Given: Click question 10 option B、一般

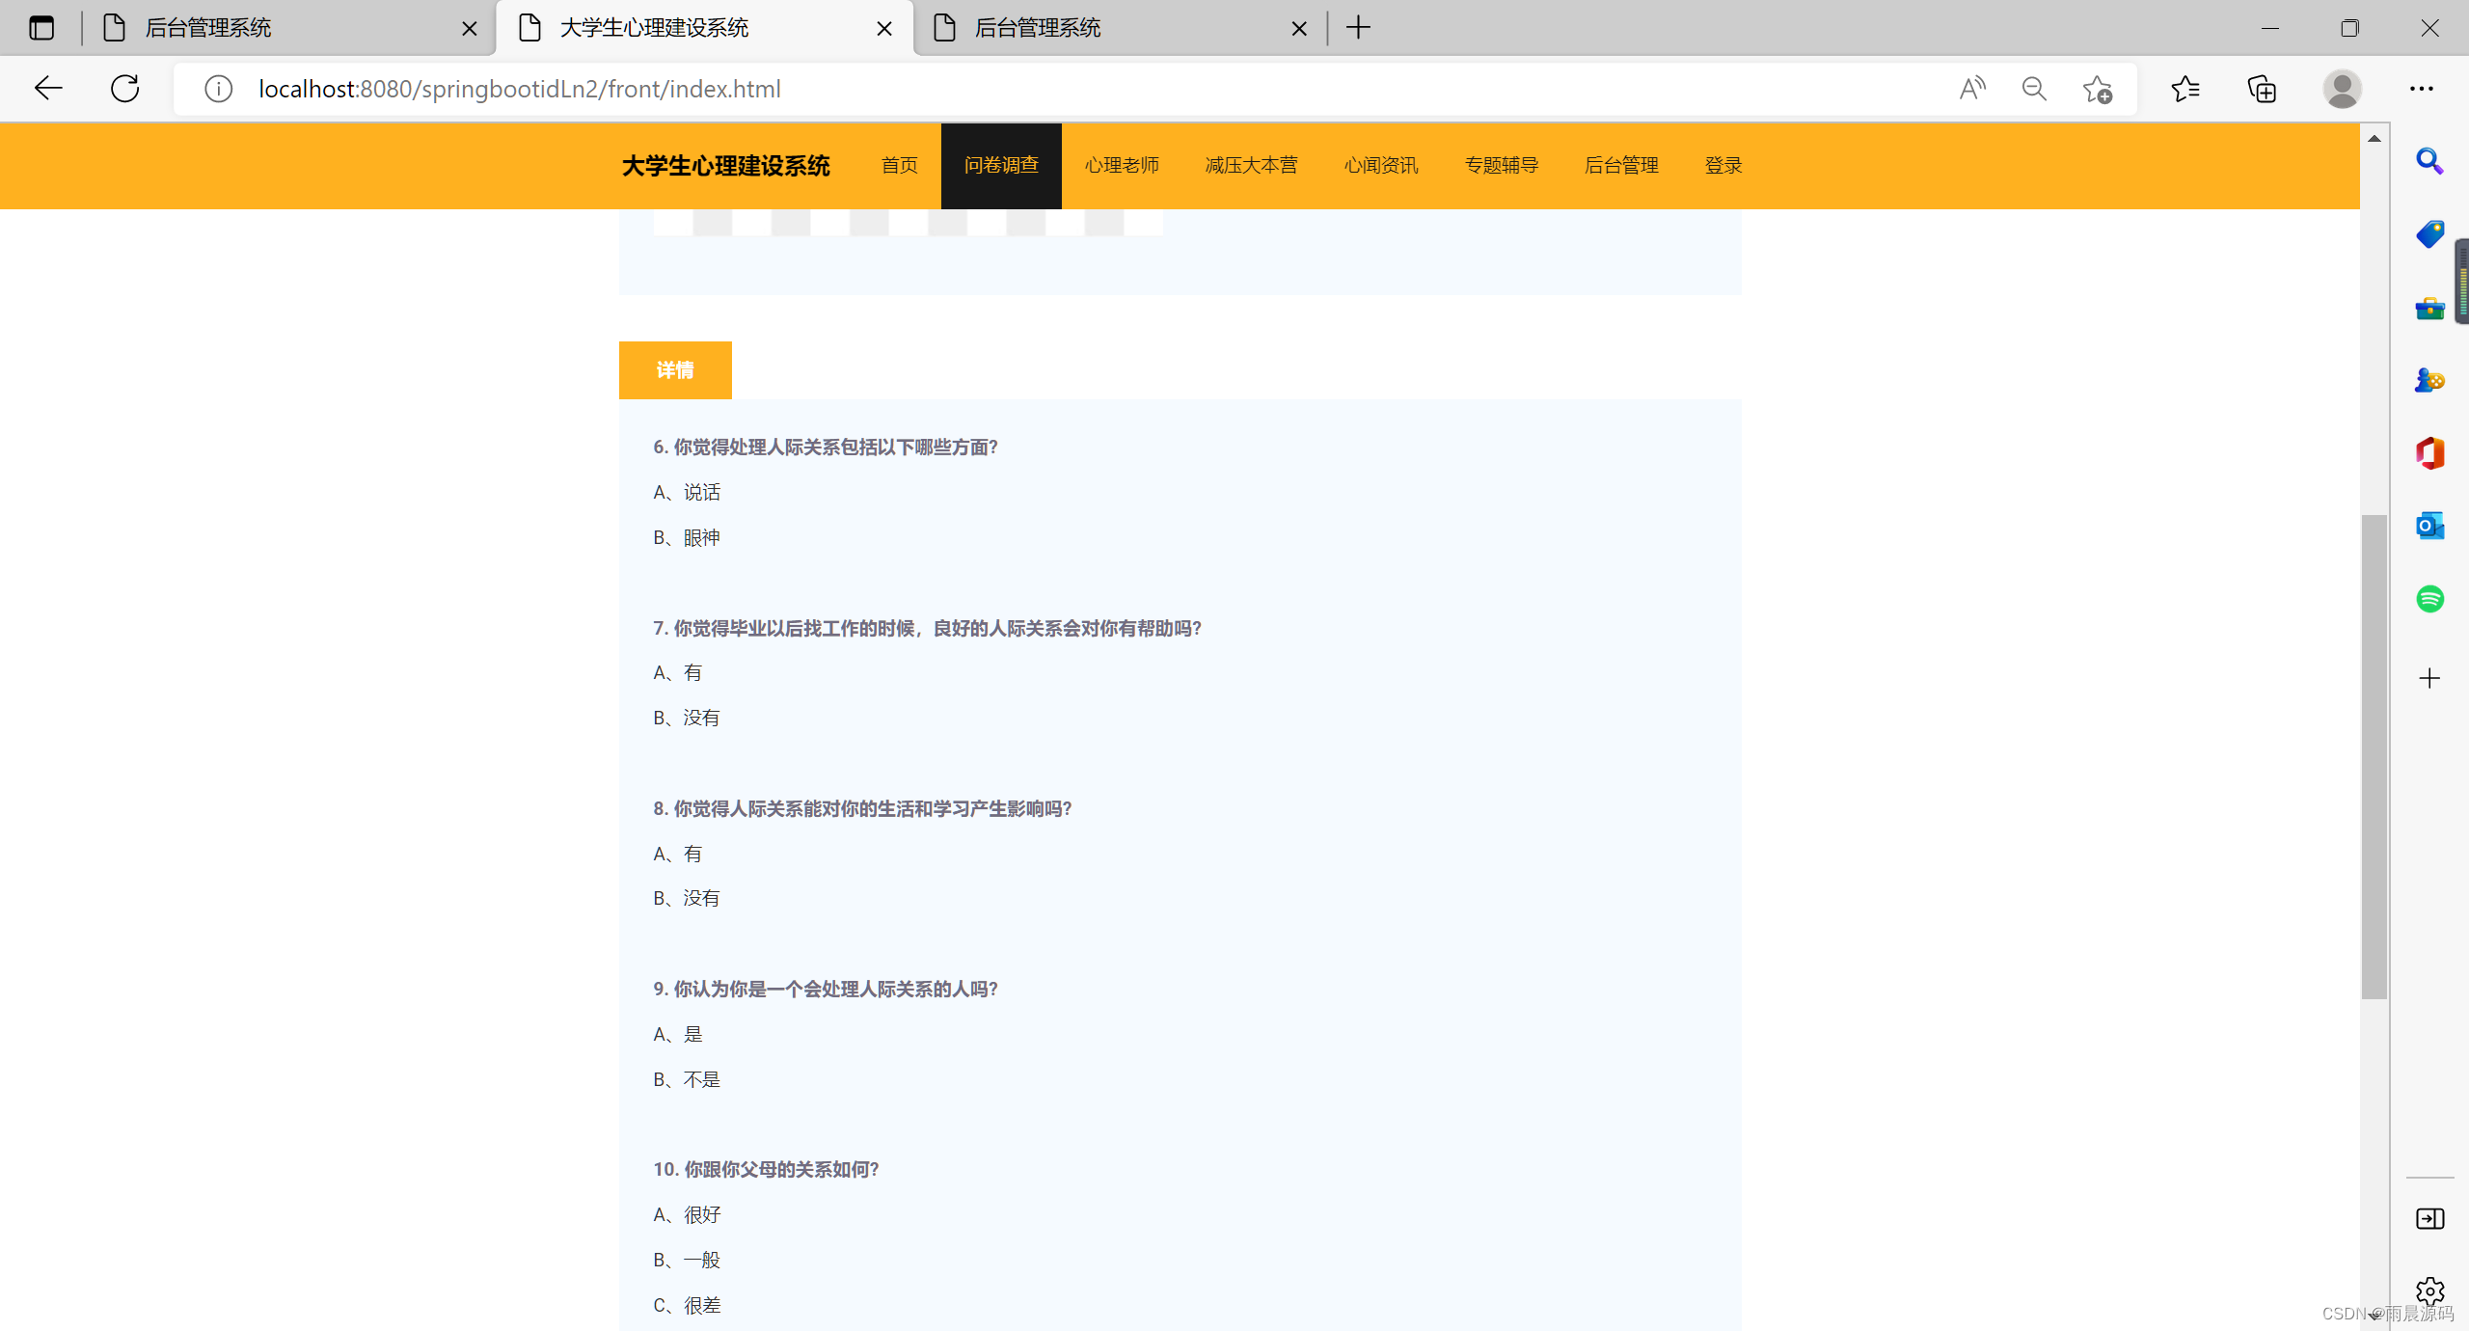Looking at the screenshot, I should (687, 1261).
